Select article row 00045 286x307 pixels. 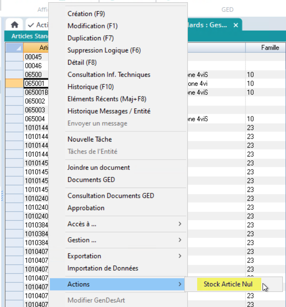click(x=33, y=57)
